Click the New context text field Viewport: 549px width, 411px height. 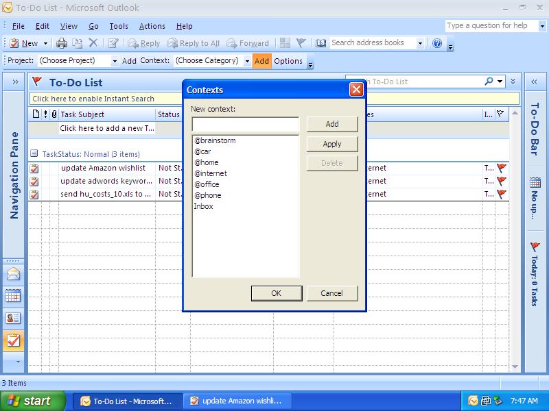pyautogui.click(x=246, y=125)
